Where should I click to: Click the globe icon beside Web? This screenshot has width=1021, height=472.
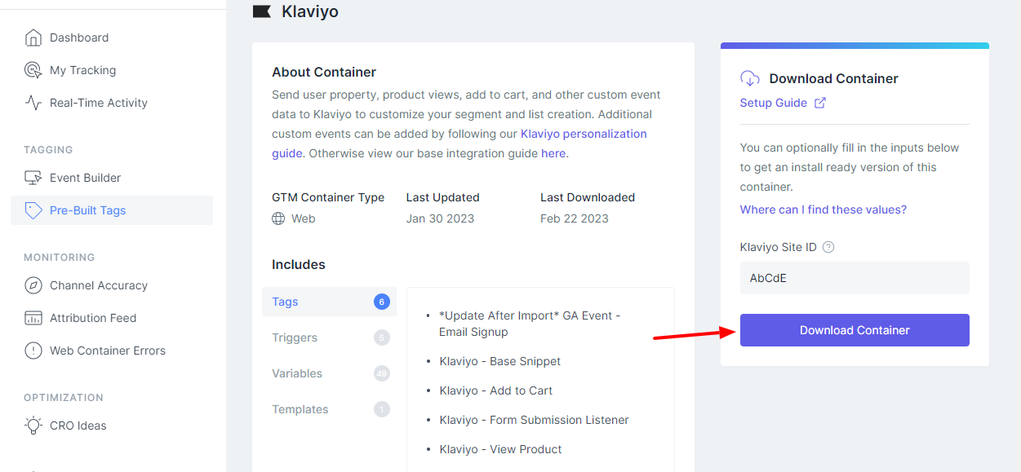(x=278, y=218)
